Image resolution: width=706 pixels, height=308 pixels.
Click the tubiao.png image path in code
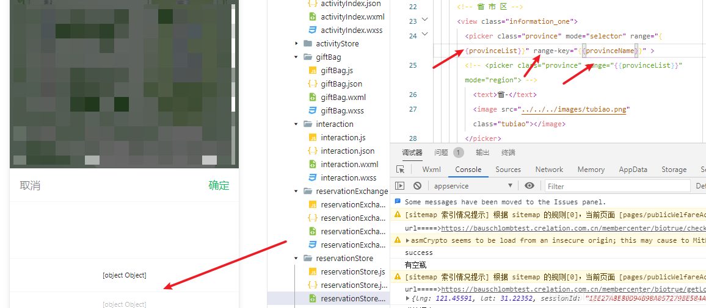point(574,109)
